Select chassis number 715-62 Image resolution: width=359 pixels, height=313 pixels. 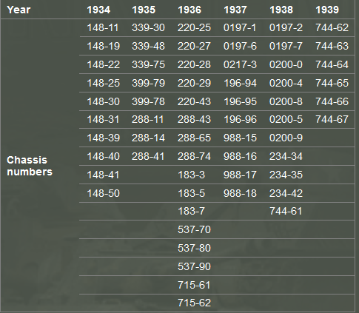tap(194, 303)
